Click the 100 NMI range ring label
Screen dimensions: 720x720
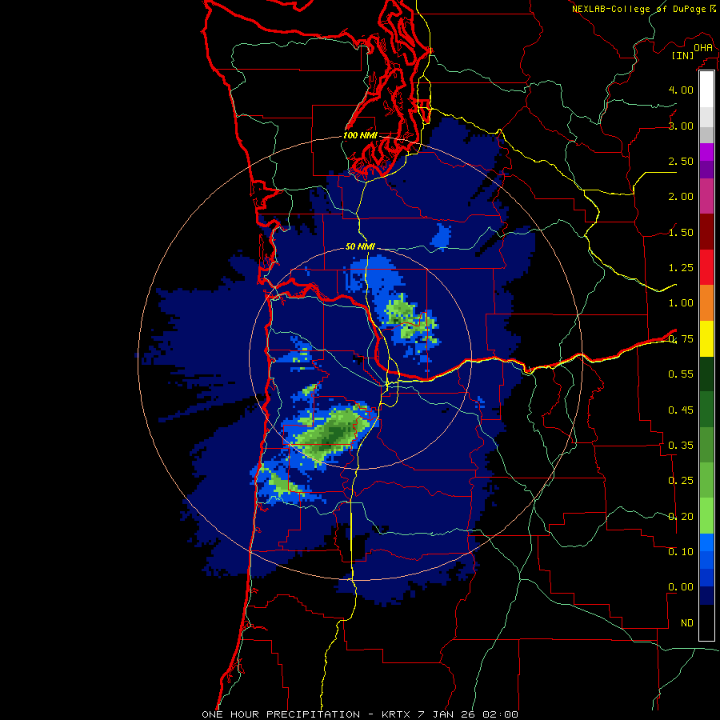point(361,135)
